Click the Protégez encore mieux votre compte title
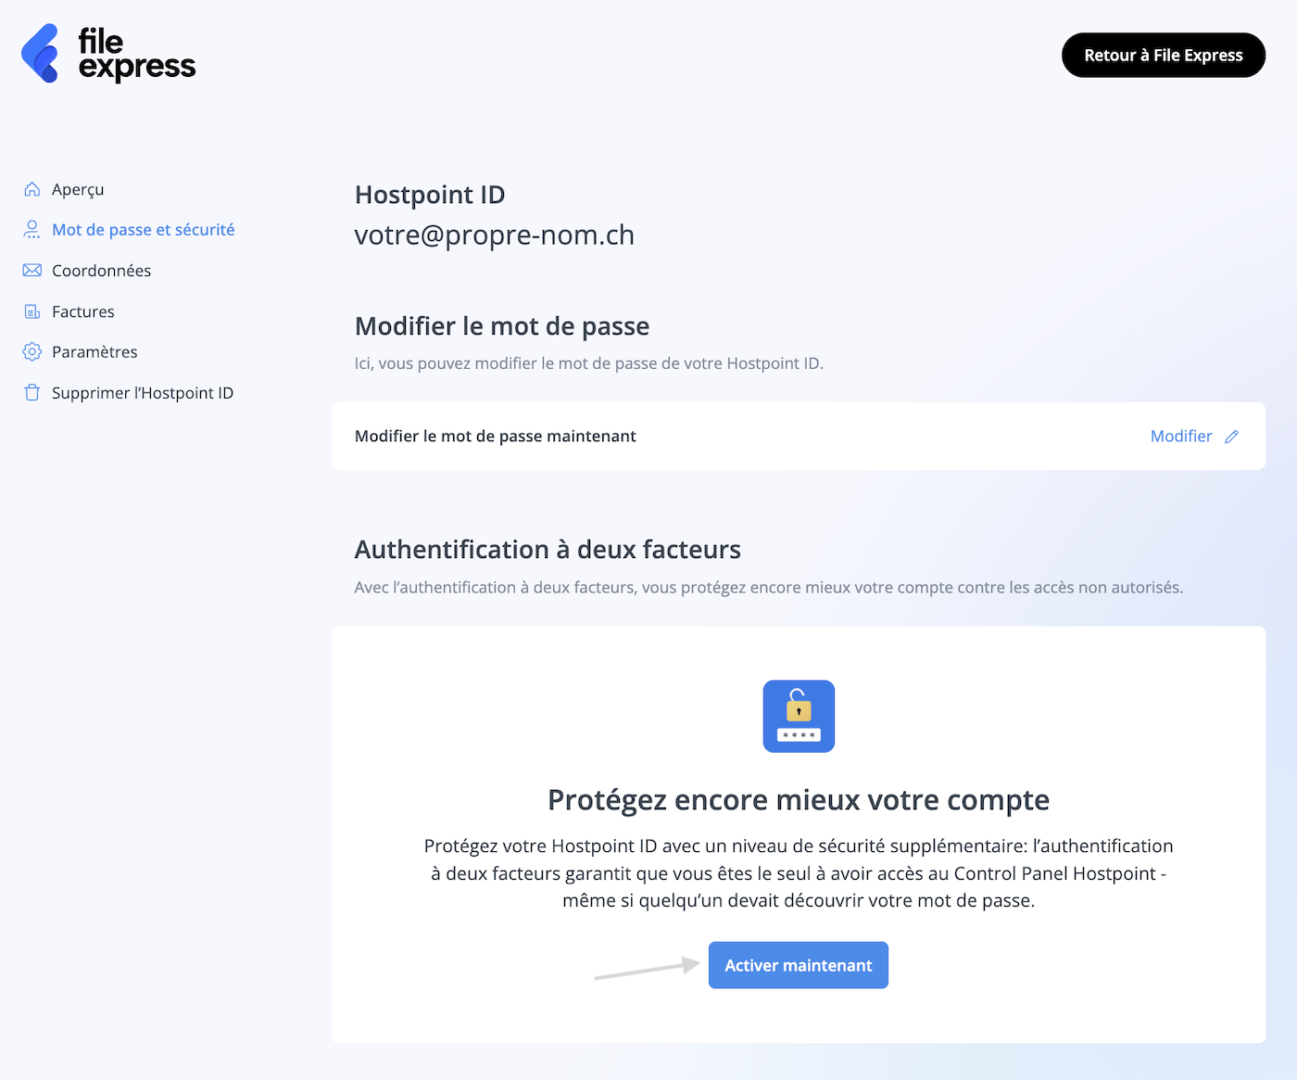 (x=799, y=800)
